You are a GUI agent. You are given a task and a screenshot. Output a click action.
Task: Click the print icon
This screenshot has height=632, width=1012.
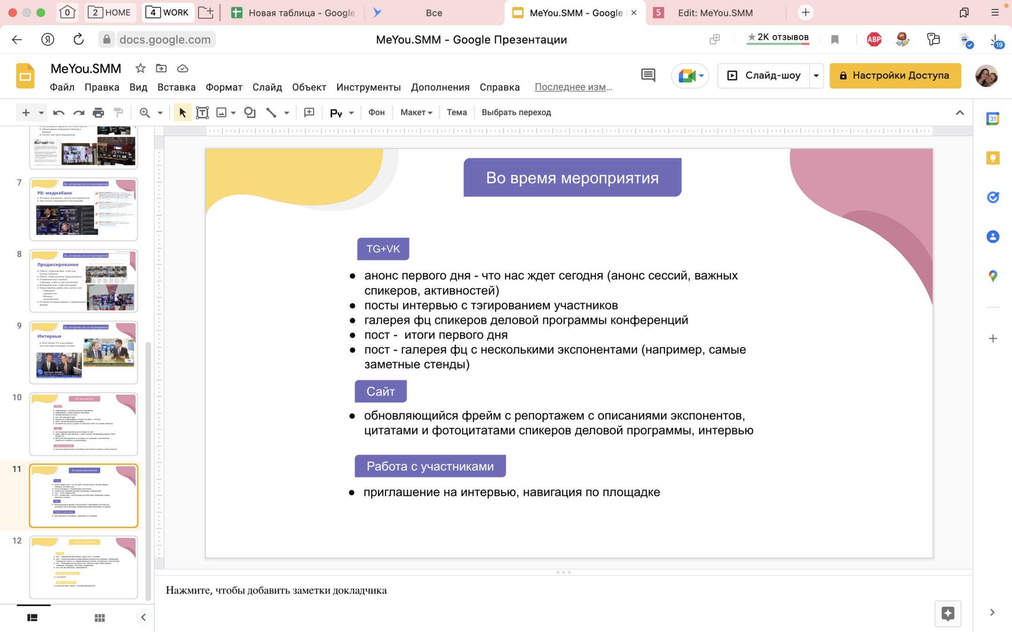coord(98,113)
